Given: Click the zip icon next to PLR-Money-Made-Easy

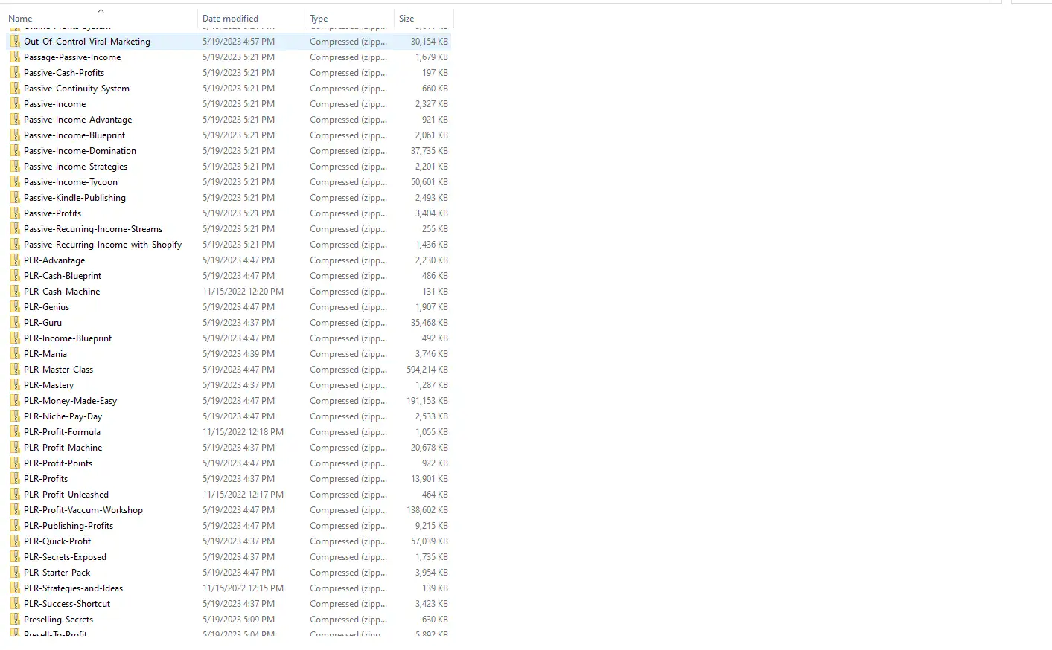Looking at the screenshot, I should [x=15, y=400].
